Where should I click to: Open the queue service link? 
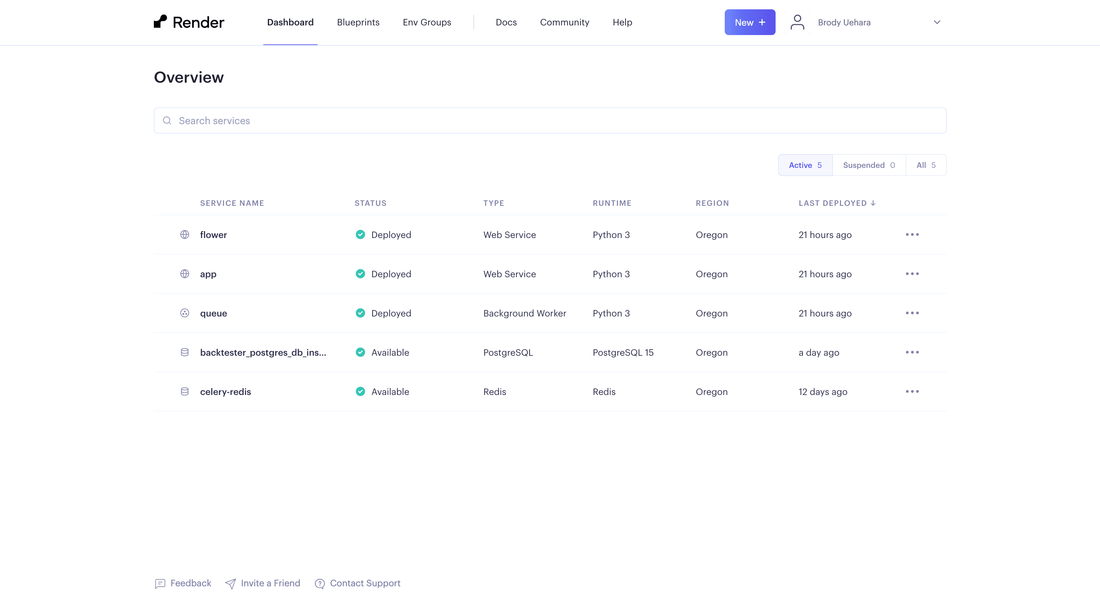point(213,313)
